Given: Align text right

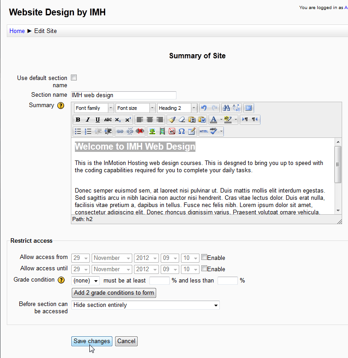Looking at the screenshot, I should tap(160, 120).
